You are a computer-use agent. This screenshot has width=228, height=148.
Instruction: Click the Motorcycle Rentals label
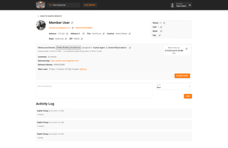(x=46, y=48)
